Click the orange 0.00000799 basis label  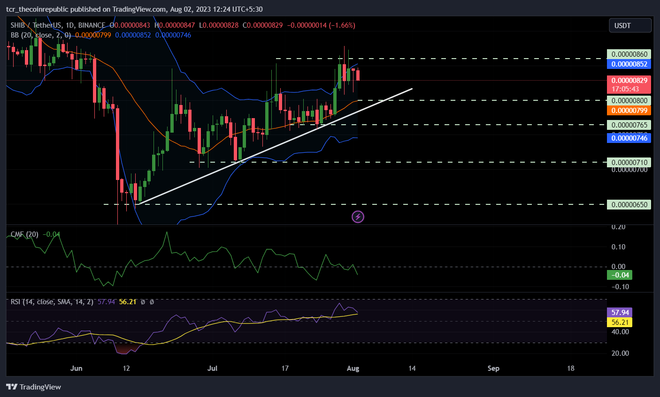tap(629, 111)
